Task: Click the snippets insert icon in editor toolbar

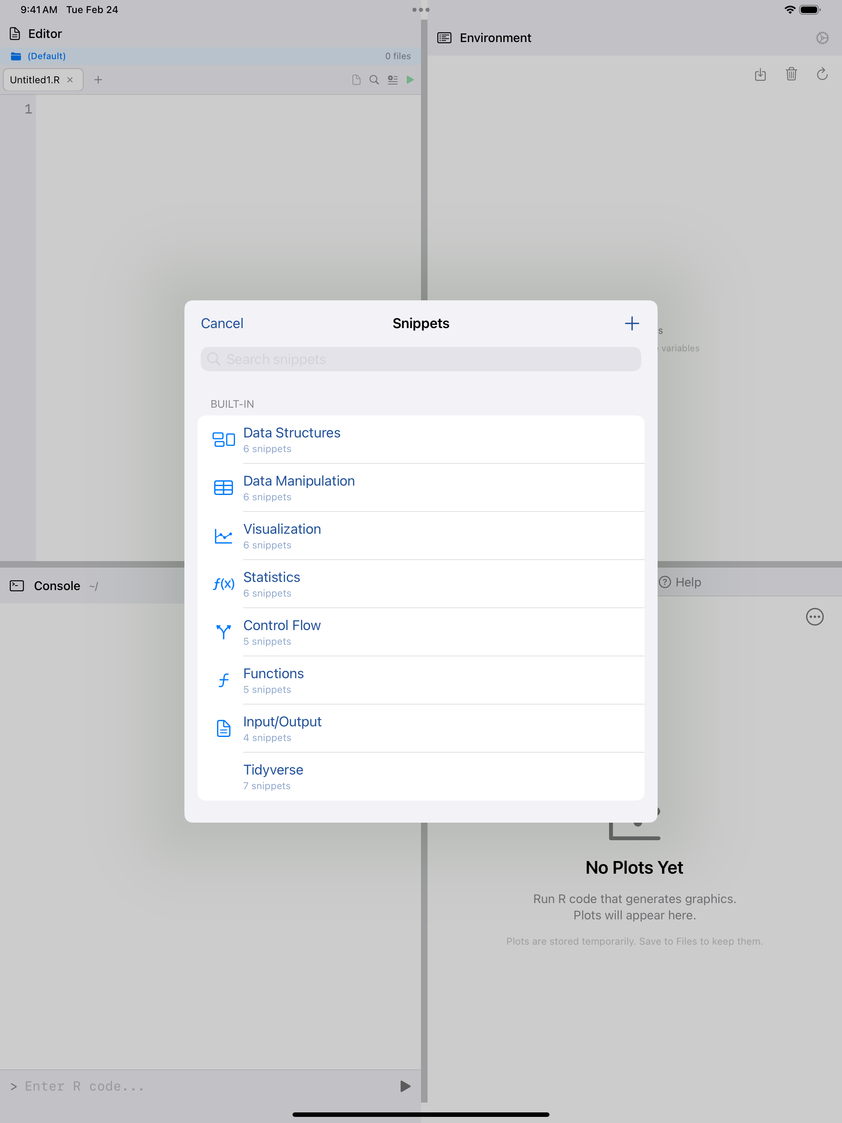Action: (x=392, y=80)
